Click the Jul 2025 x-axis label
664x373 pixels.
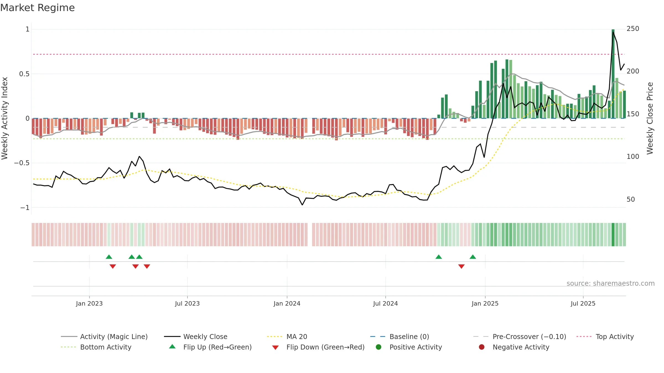point(583,303)
